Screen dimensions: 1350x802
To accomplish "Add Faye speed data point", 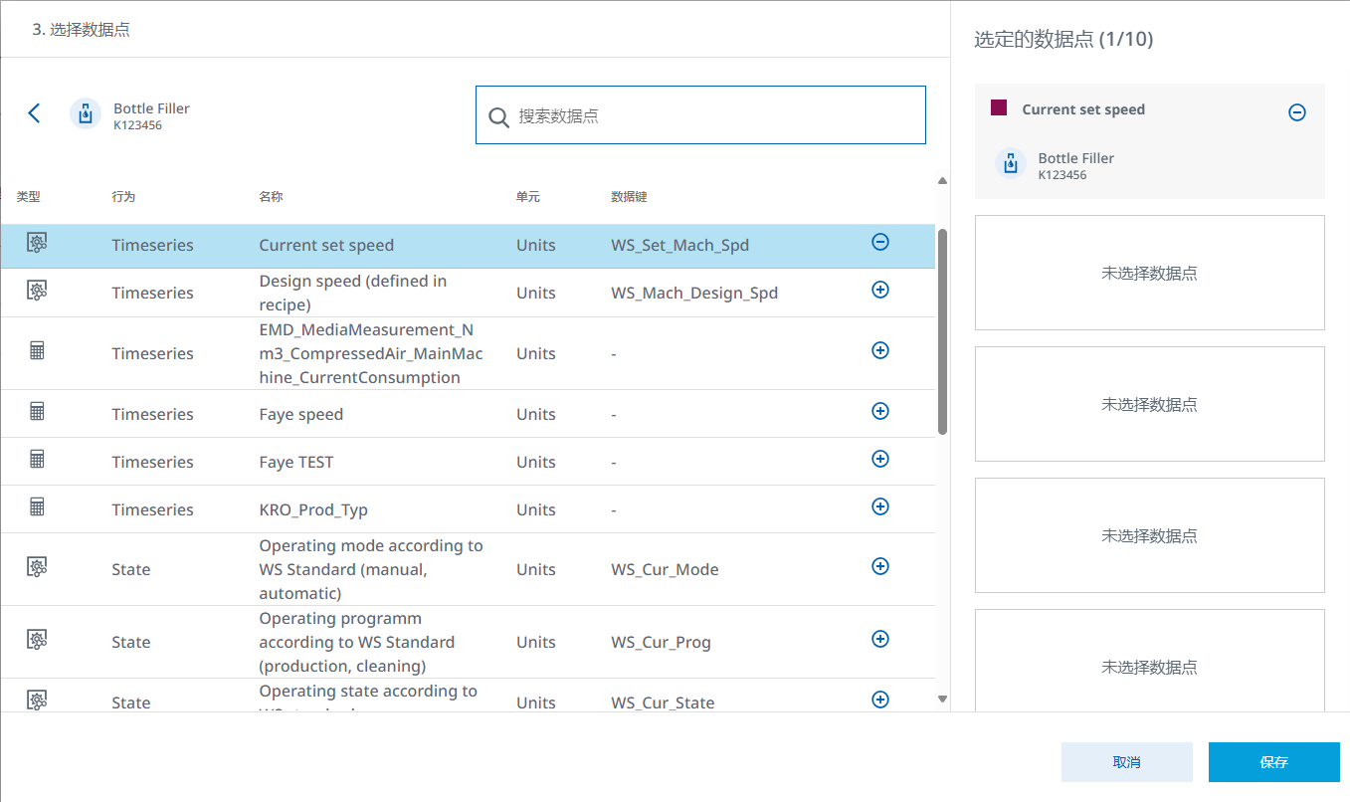I will click(x=879, y=411).
